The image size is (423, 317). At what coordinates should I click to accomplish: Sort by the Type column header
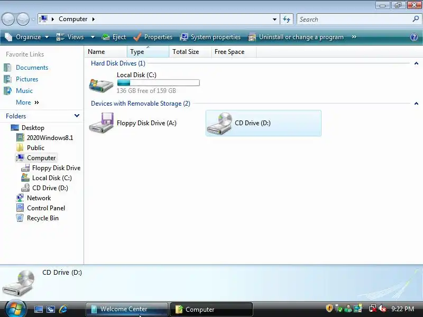click(148, 51)
